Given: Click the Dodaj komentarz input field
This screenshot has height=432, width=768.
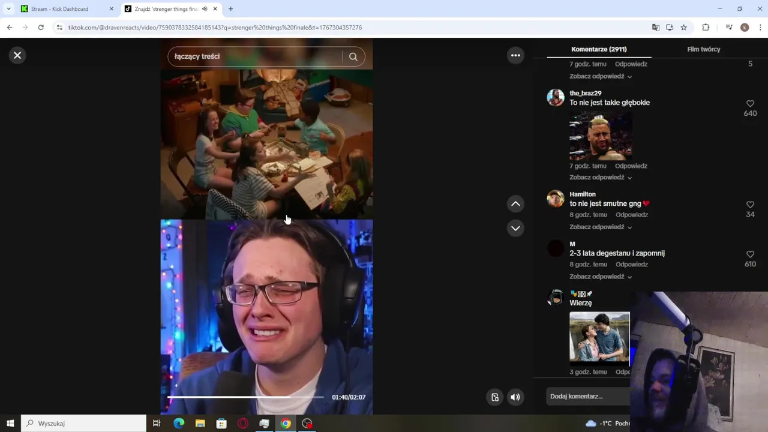Looking at the screenshot, I should (x=588, y=397).
